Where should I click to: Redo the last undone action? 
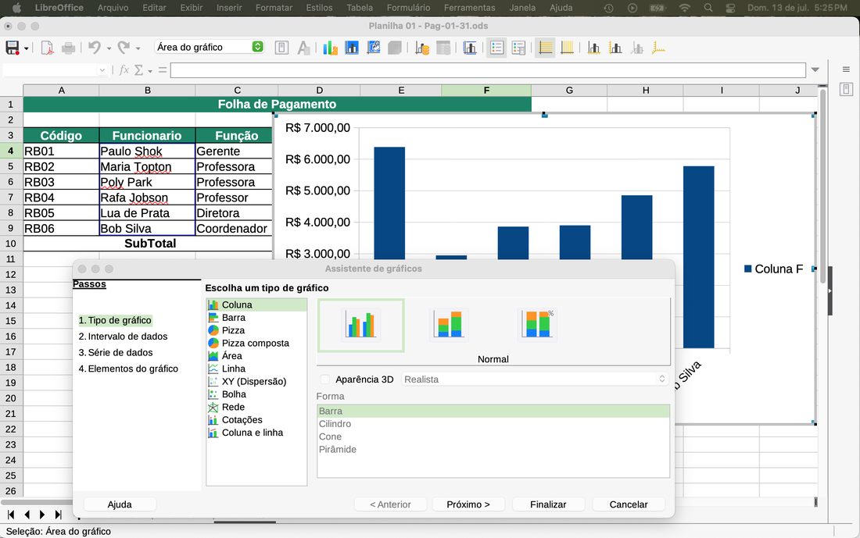pos(124,48)
